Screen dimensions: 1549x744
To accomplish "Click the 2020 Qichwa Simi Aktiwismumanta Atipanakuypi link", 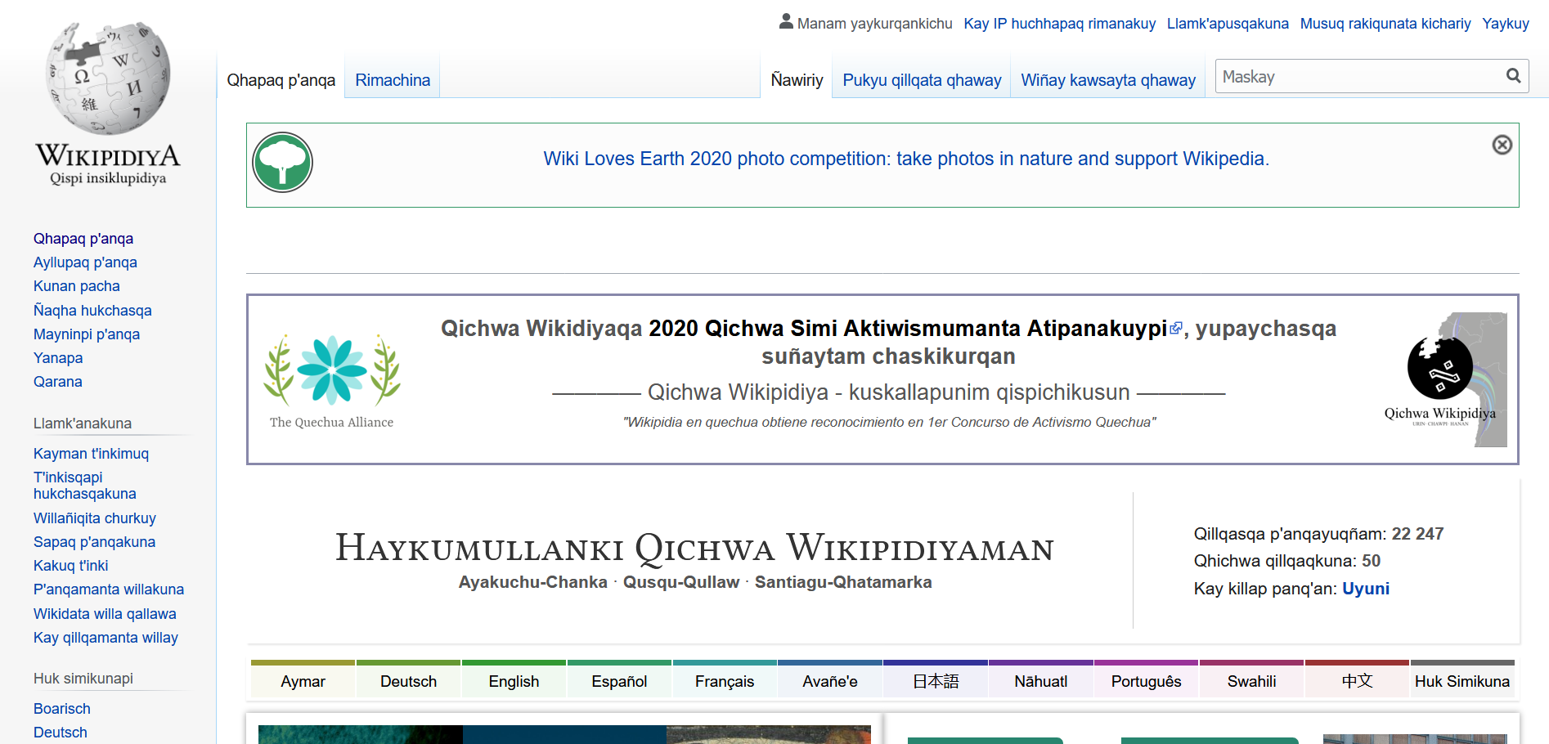I will coord(908,328).
